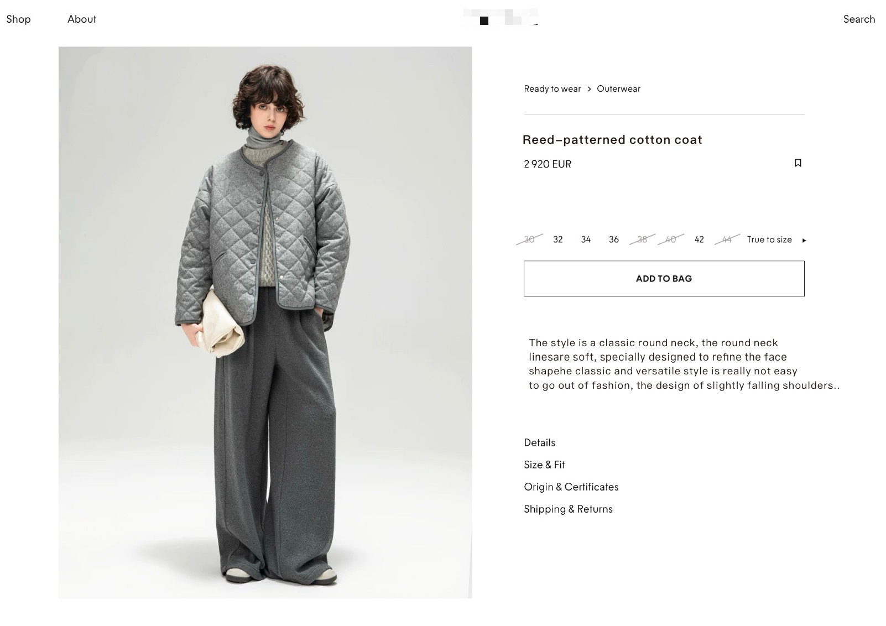Click the Add to Bag button
This screenshot has width=886, height=626.
tap(664, 279)
